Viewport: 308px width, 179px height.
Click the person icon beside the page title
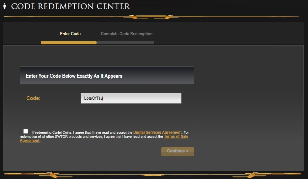tap(5, 6)
